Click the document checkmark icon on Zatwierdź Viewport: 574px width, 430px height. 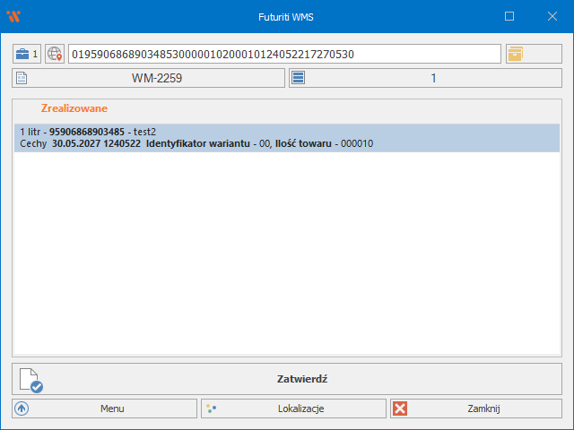pyautogui.click(x=30, y=380)
